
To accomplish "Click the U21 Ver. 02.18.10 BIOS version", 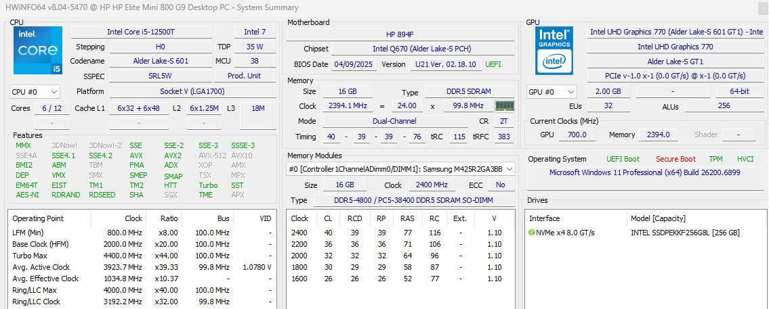I will pos(445,64).
